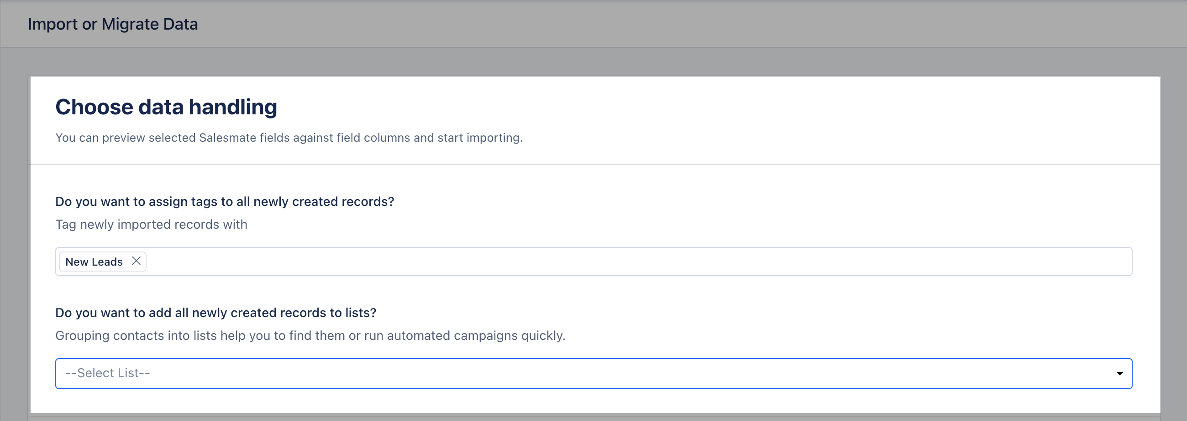Click the add records to lists question
Screen dimensions: 1187x421
(215, 313)
